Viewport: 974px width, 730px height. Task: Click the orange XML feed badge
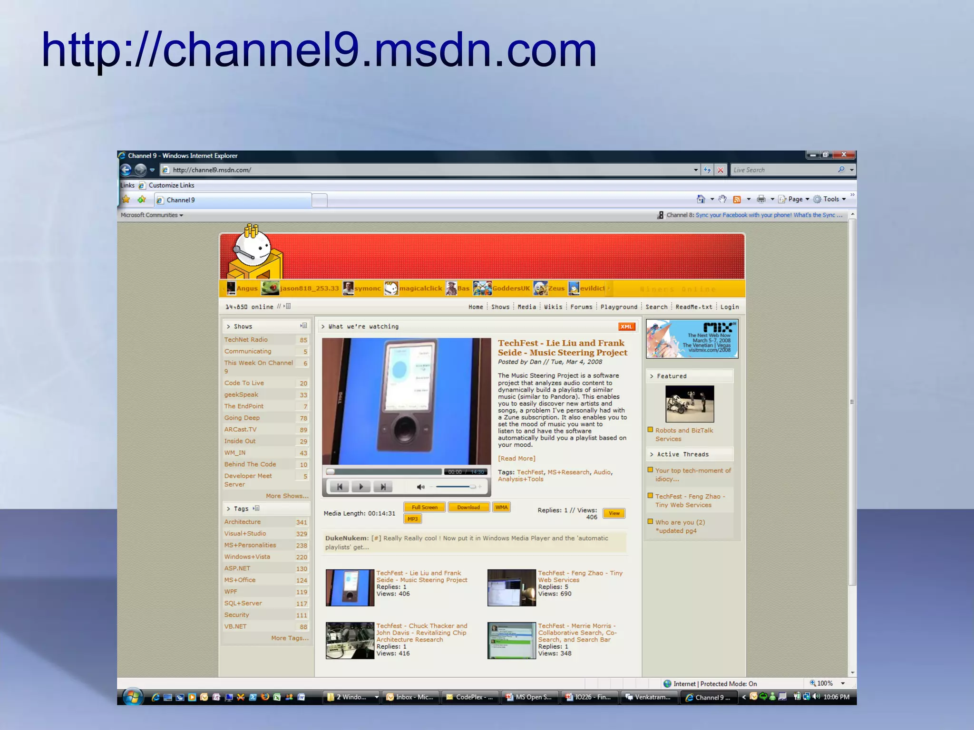[x=626, y=327]
